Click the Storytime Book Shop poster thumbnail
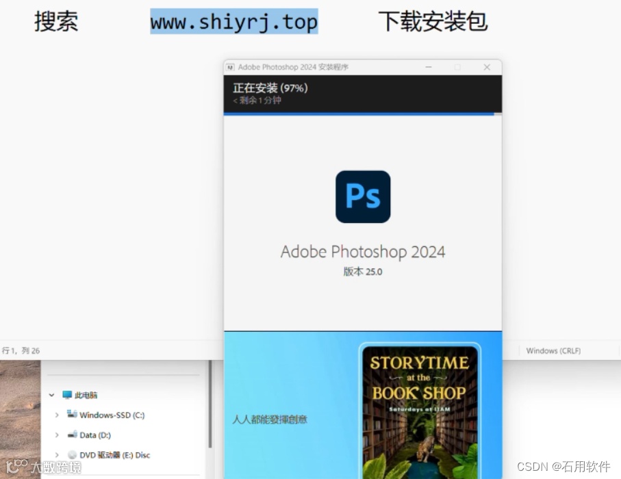The width and height of the screenshot is (621, 479). pos(420,412)
